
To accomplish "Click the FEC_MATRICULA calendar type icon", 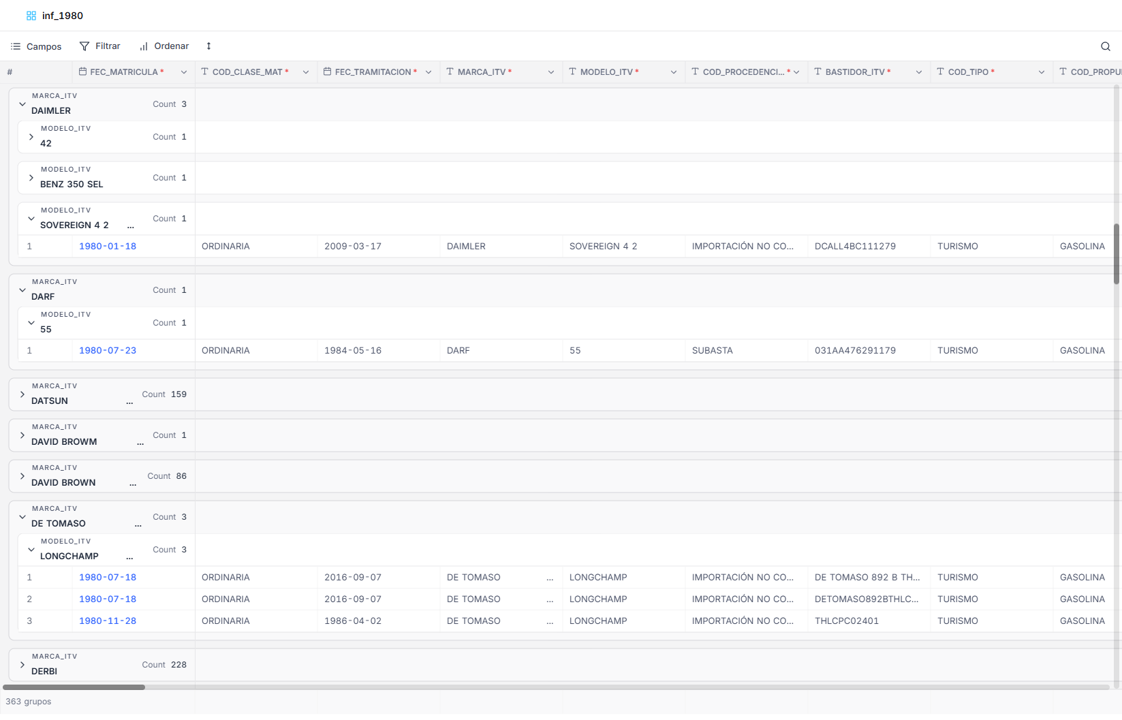I will coord(82,72).
